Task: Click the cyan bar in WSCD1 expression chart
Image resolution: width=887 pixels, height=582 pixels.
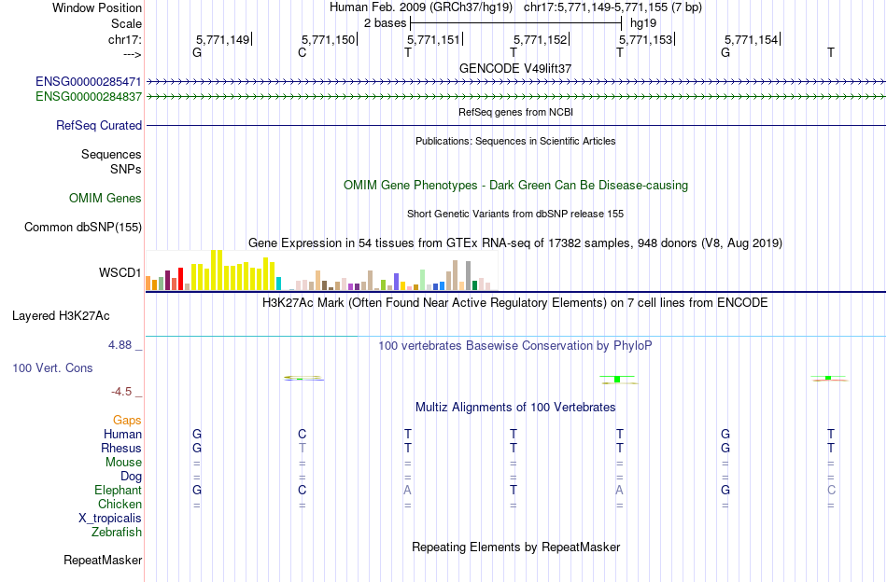Action: [279, 284]
